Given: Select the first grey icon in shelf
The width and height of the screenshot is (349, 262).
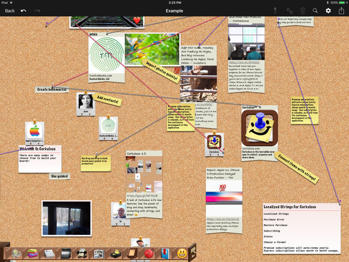Looking at the screenshot, I should tap(16, 253).
